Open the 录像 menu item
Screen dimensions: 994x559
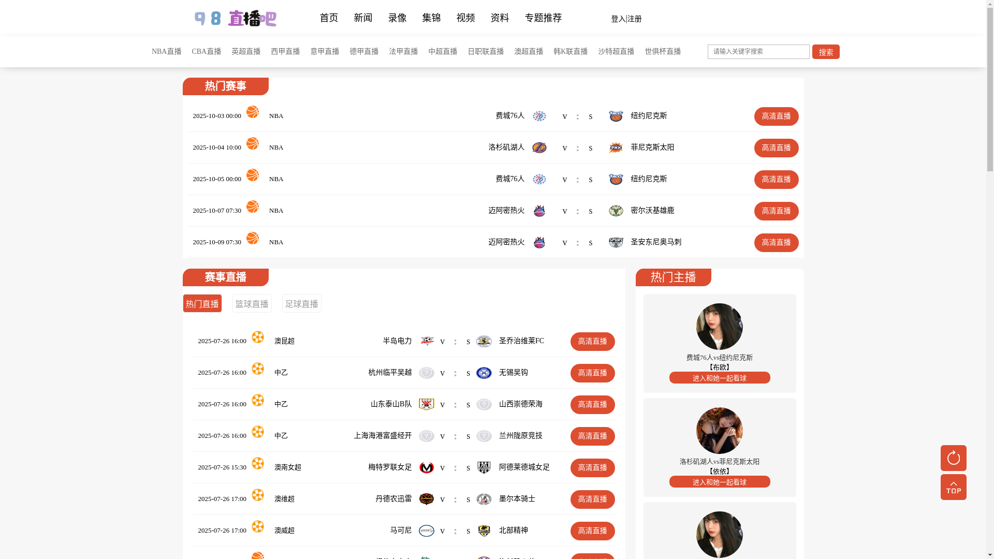click(397, 18)
